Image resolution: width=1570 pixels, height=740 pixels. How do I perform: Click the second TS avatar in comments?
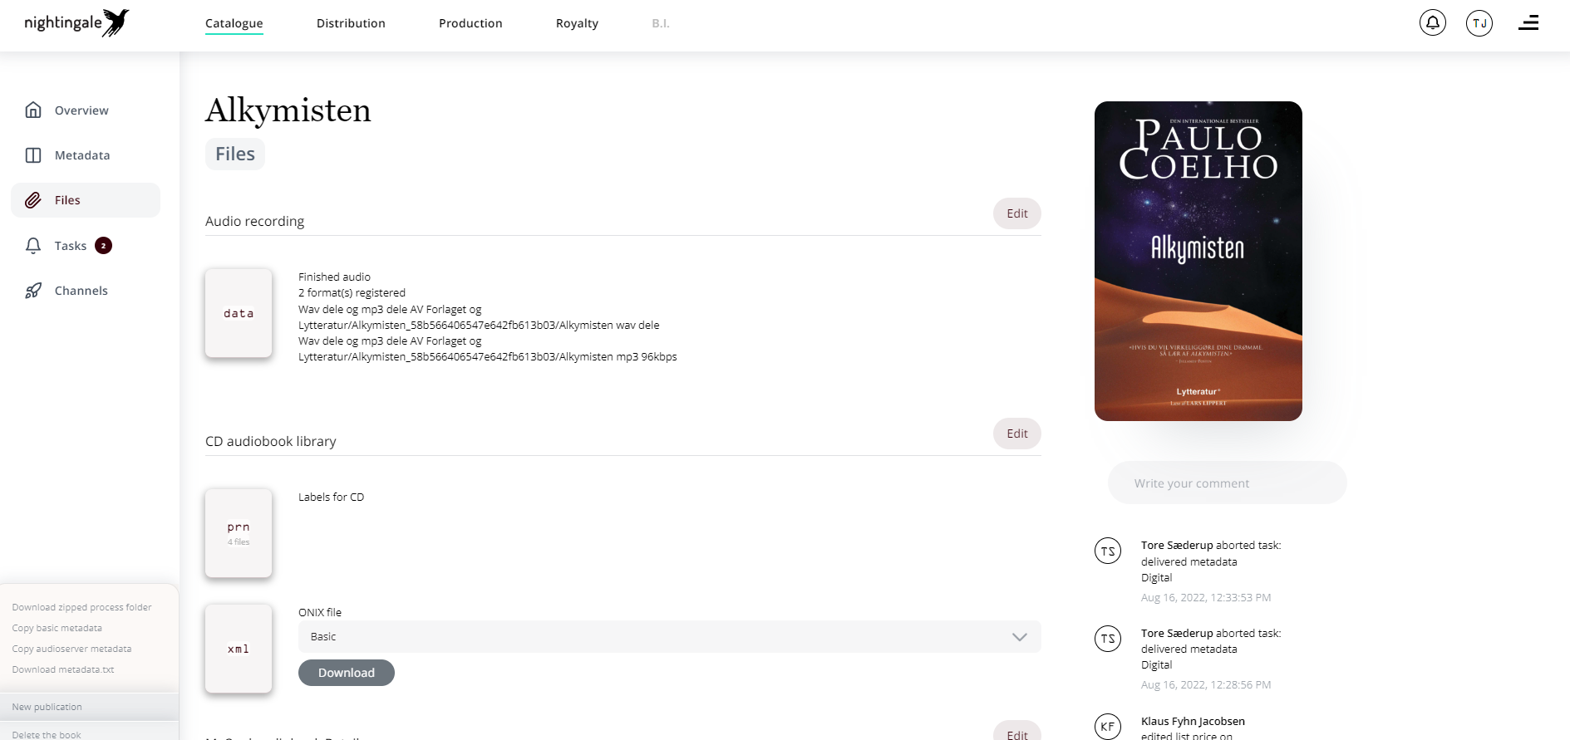click(x=1108, y=639)
